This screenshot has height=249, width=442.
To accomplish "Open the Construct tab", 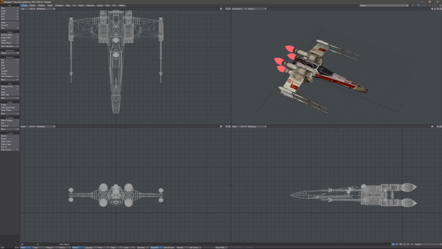I will tap(59, 6).
